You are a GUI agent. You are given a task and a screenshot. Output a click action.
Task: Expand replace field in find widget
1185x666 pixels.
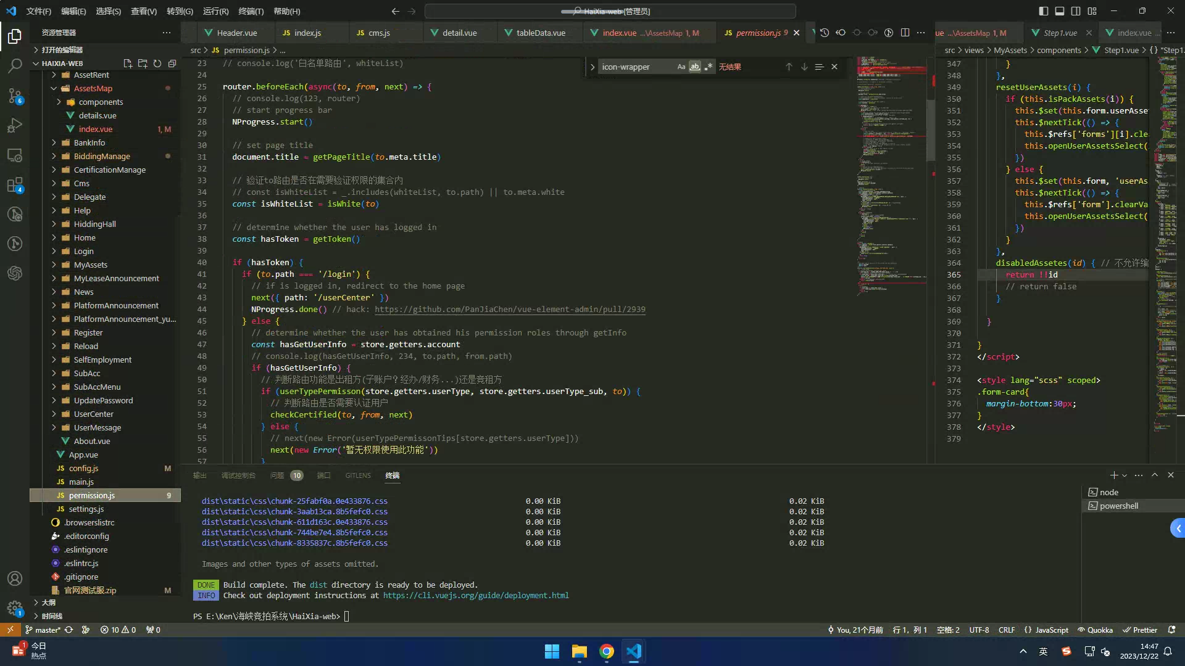click(x=592, y=67)
